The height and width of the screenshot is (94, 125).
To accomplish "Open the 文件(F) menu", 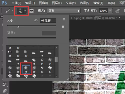I will [16, 3].
